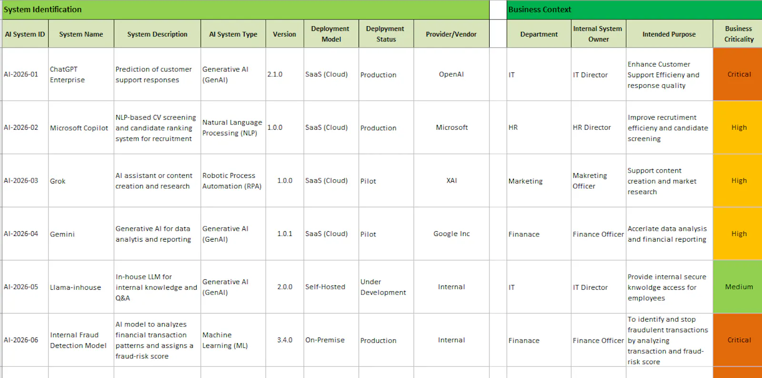Select the HR Director owner cell
Viewport: 762px width, 378px height.
pyautogui.click(x=599, y=127)
